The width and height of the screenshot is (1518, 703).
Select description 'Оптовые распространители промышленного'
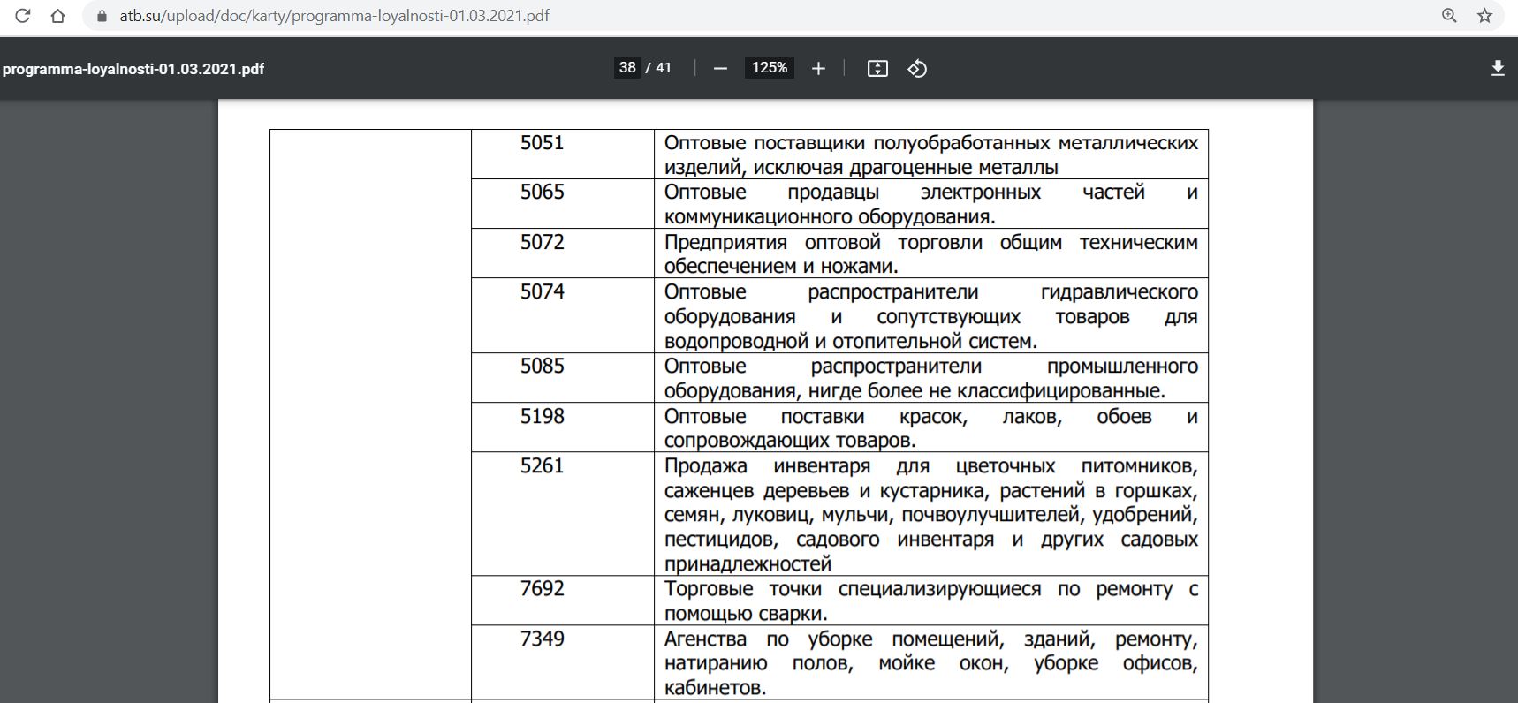[x=931, y=378]
